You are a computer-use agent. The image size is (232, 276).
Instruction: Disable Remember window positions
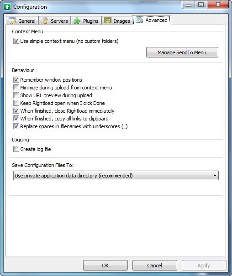pos(16,80)
